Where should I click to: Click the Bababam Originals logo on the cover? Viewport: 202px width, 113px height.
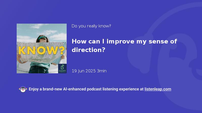pos(62,69)
